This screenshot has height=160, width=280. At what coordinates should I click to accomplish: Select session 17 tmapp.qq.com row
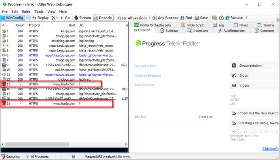click(x=64, y=94)
